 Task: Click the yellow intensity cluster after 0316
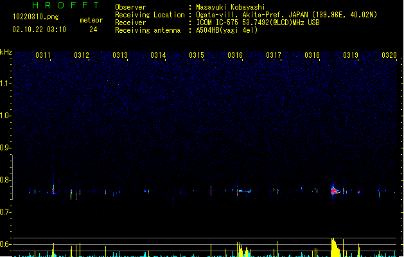tap(243, 249)
